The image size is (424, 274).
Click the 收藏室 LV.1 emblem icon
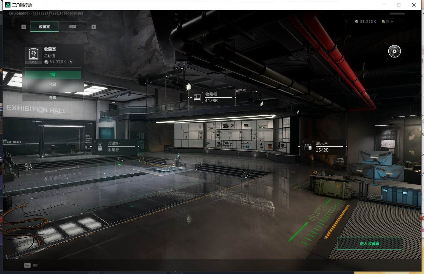pyautogui.click(x=34, y=56)
